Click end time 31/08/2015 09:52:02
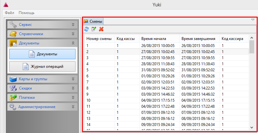The width and height of the screenshot is (258, 133). 198,70
